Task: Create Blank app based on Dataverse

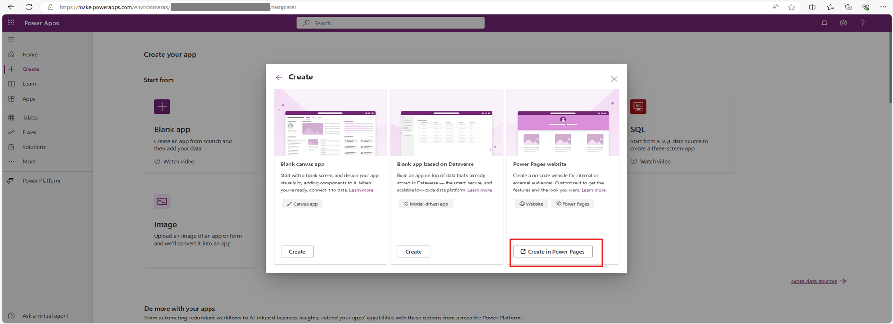Action: coord(414,251)
